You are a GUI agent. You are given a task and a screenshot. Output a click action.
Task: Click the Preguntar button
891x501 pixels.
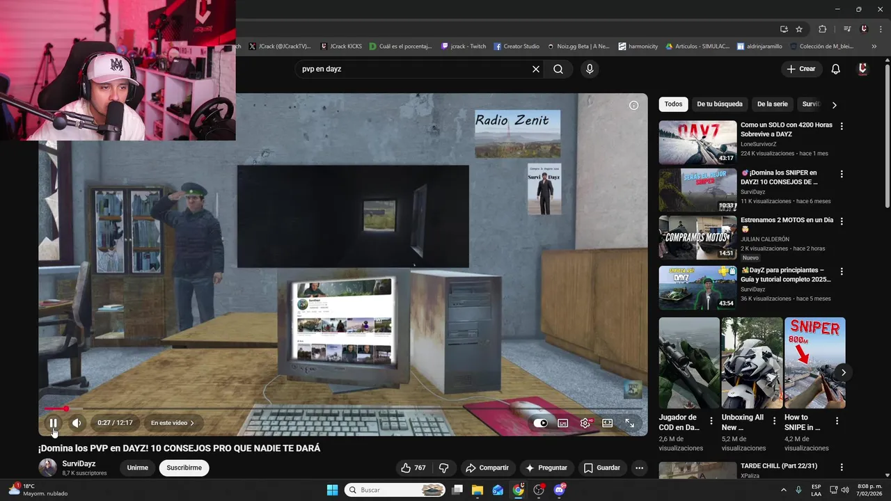546,468
